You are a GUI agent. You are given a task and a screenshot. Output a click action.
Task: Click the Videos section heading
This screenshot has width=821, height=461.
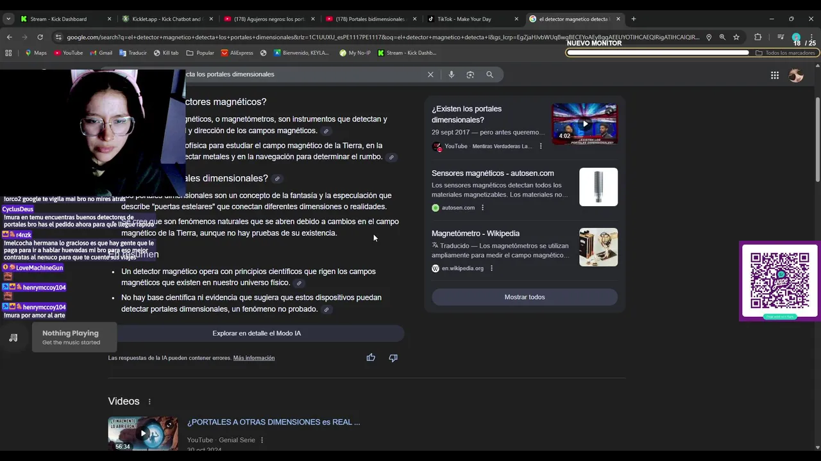pyautogui.click(x=124, y=401)
